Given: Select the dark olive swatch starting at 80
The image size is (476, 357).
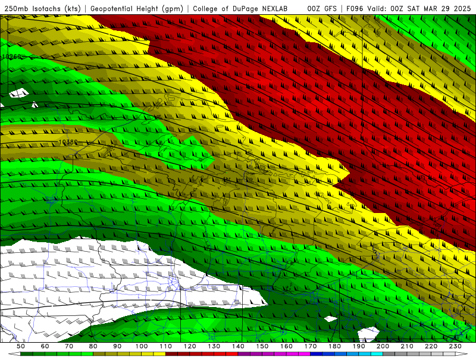Looking at the screenshot, I should [x=99, y=354].
